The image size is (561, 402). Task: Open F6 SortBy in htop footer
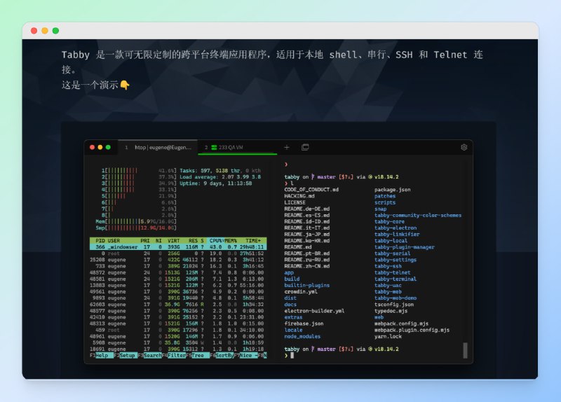pyautogui.click(x=222, y=356)
